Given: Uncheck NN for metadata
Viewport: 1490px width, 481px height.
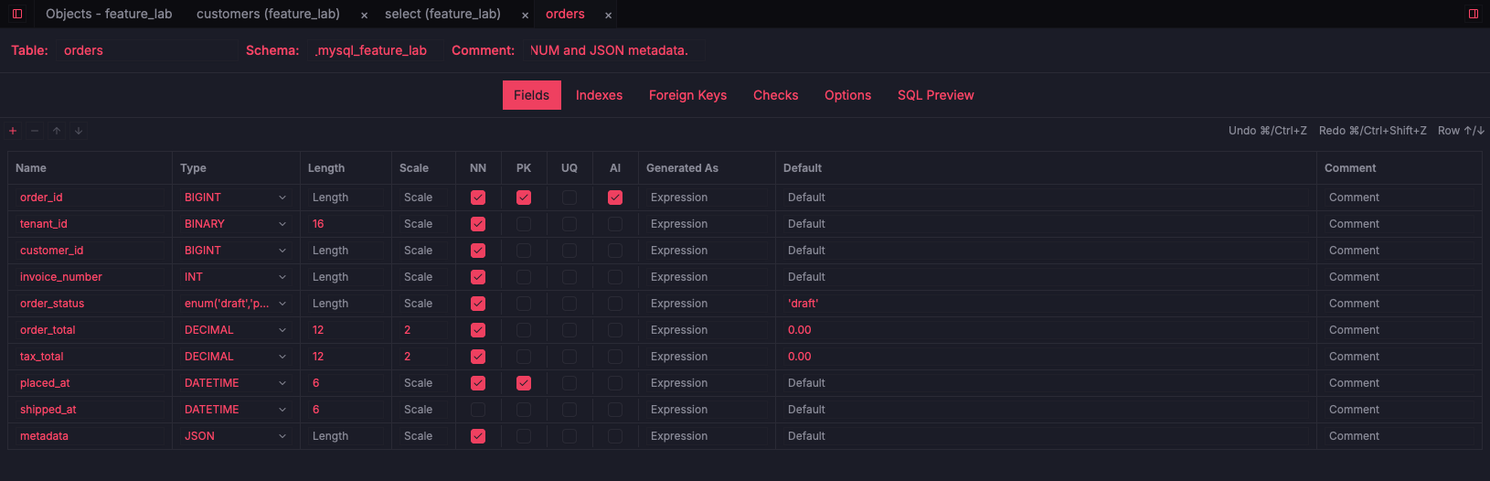Looking at the screenshot, I should click(x=478, y=436).
